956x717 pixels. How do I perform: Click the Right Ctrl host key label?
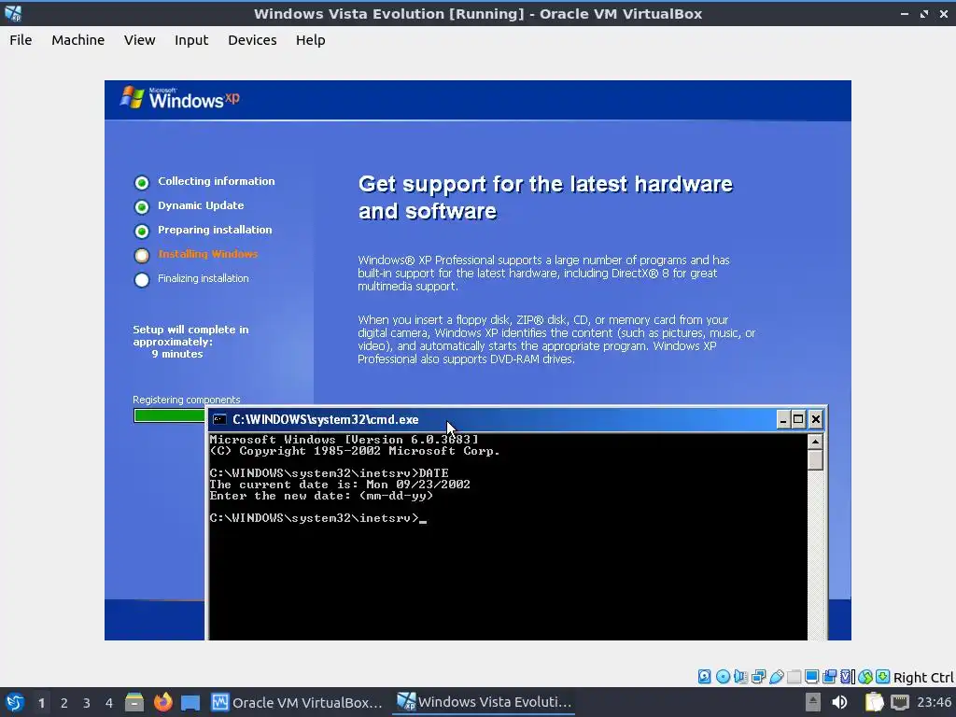click(923, 678)
